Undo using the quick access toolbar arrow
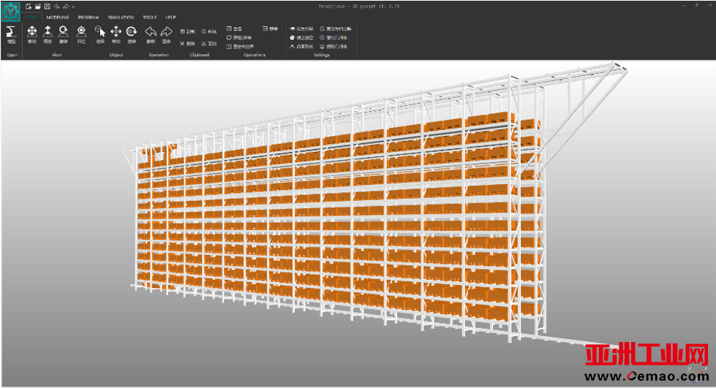 pos(56,7)
